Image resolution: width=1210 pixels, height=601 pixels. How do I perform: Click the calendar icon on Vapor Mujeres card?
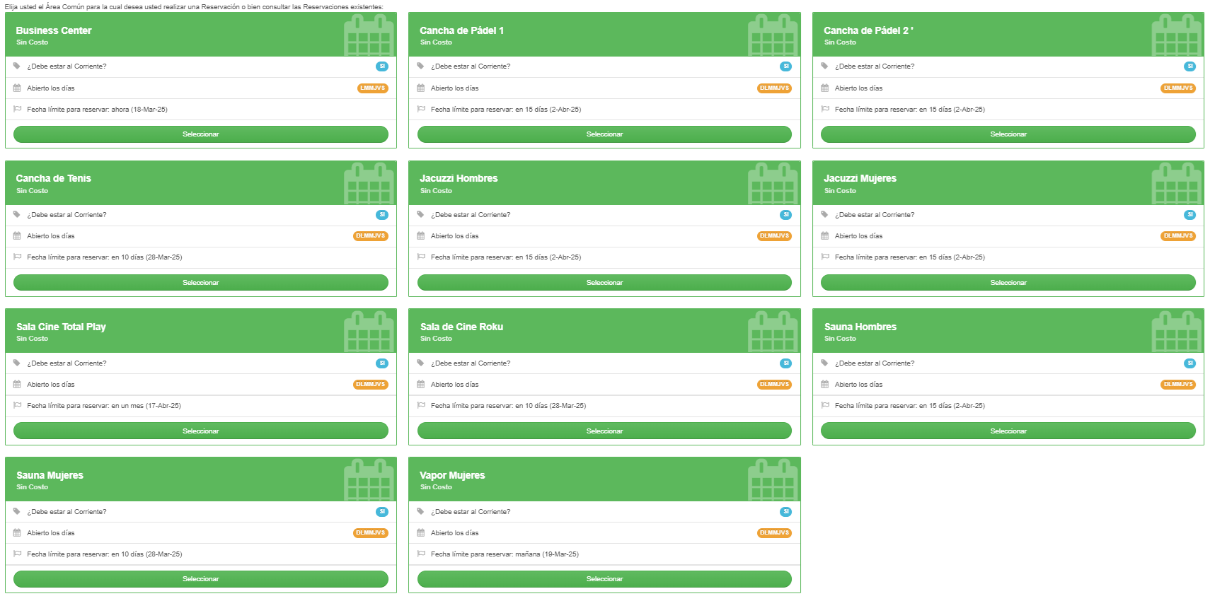pos(773,480)
